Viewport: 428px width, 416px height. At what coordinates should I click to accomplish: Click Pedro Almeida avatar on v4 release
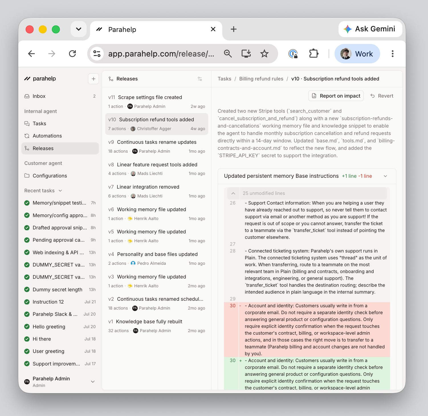pos(133,263)
